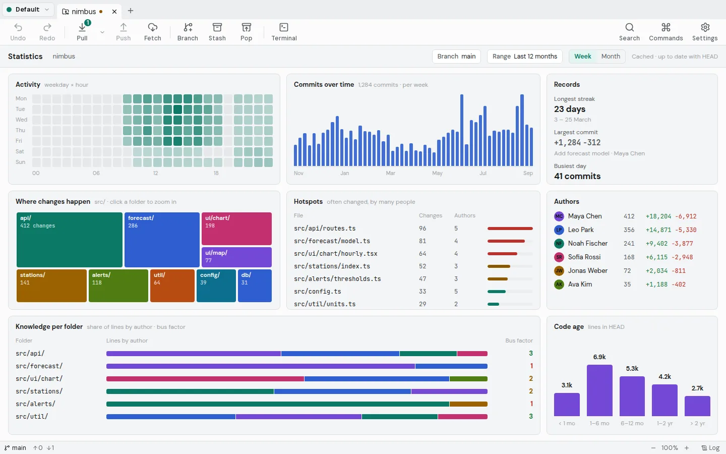Click the Ava Kim avatar
726x454 pixels.
coord(559,285)
